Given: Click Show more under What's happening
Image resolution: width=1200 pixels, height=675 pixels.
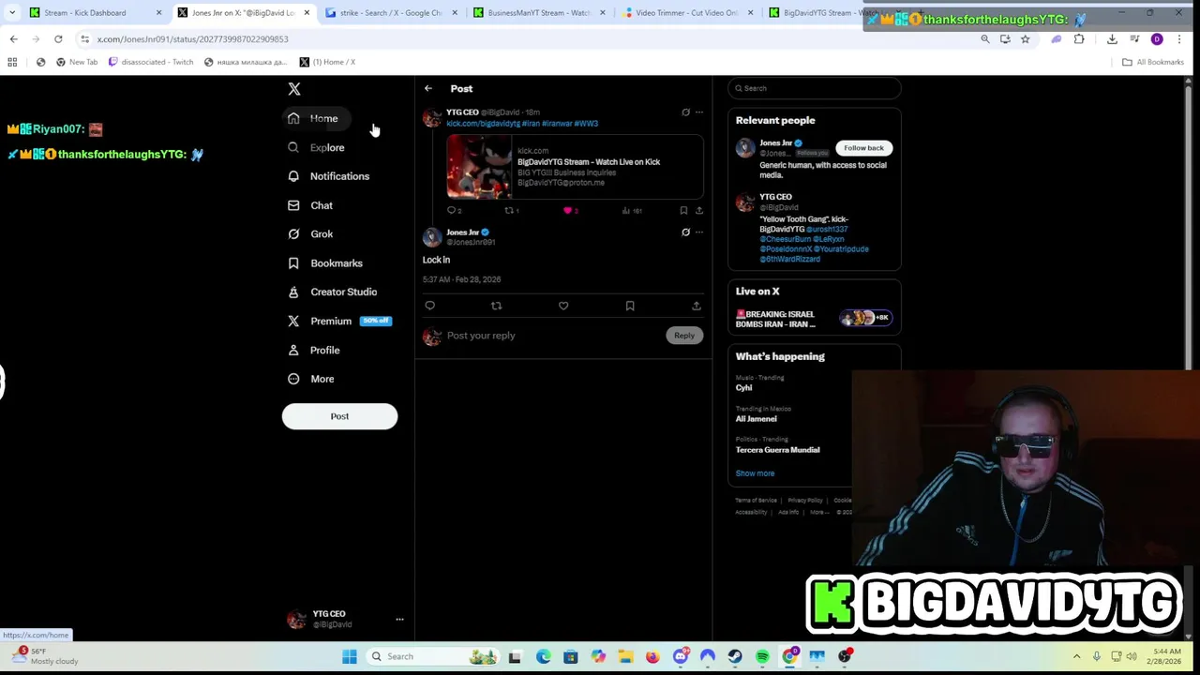Looking at the screenshot, I should pos(755,473).
